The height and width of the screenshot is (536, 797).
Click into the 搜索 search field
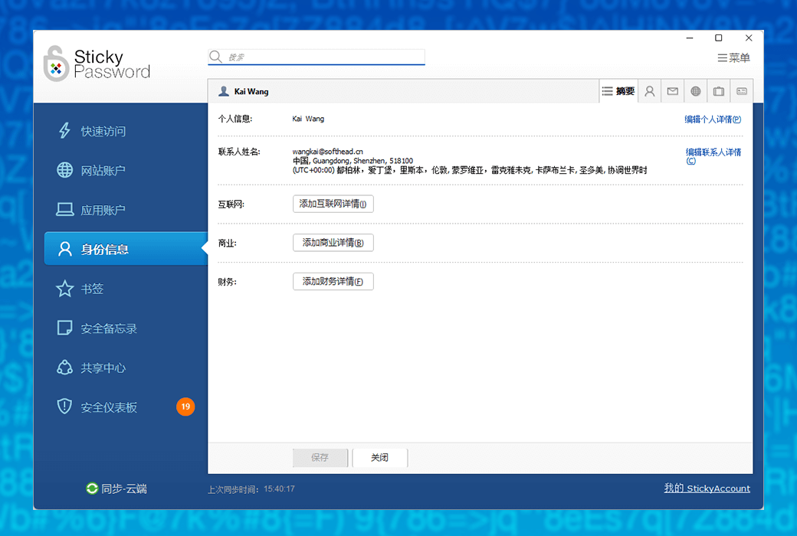coord(317,57)
